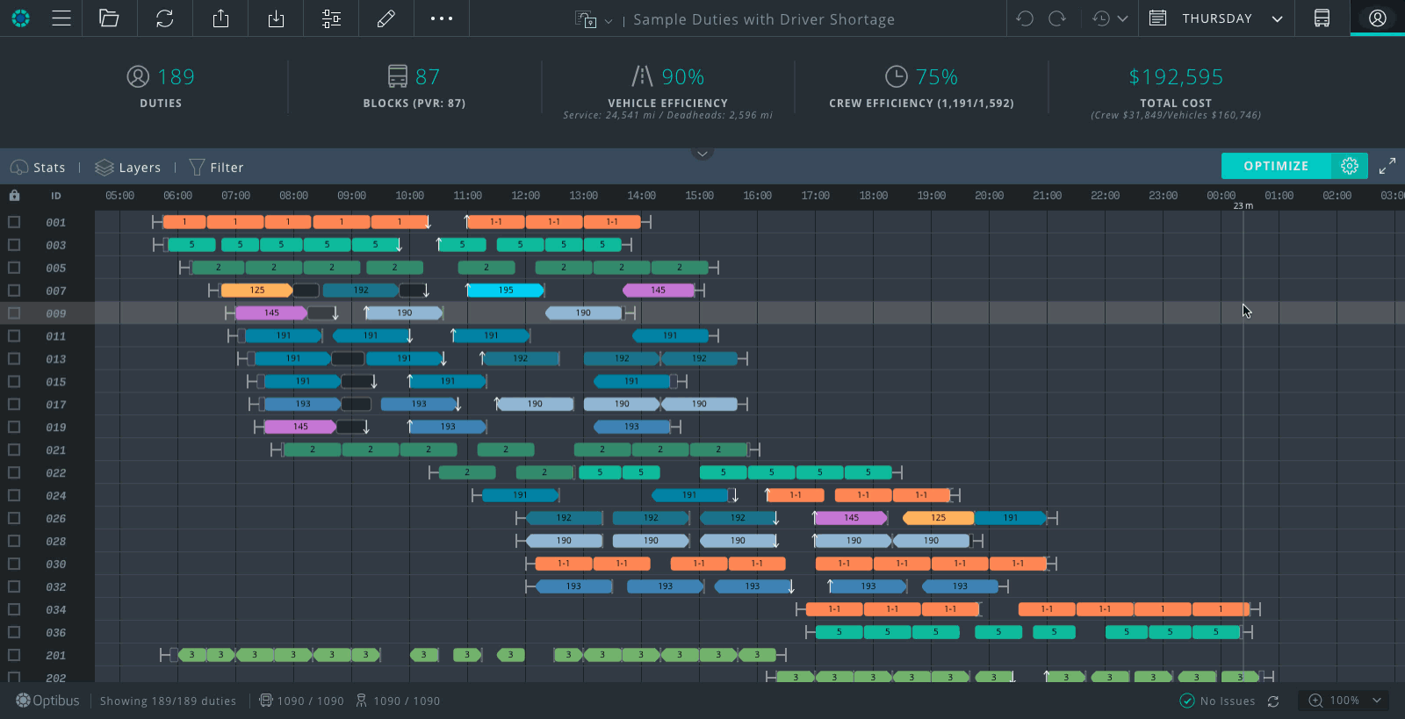Image resolution: width=1405 pixels, height=719 pixels.
Task: Click the export upload icon
Action: [220, 18]
